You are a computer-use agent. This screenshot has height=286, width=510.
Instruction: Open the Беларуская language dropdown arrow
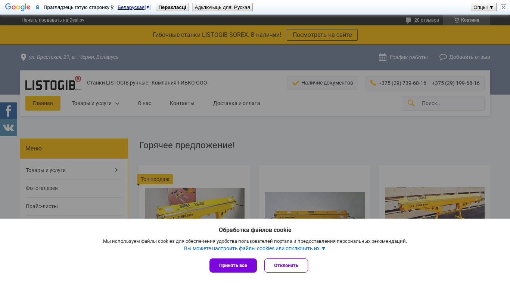click(148, 7)
